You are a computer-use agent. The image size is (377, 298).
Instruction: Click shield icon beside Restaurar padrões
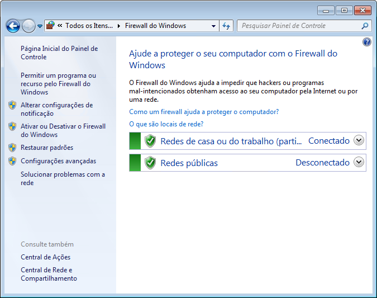[12, 148]
